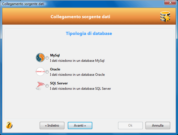This screenshot has width=178, height=135.
Task: Click the bold SQL Server option label
Action: pyautogui.click(x=59, y=83)
